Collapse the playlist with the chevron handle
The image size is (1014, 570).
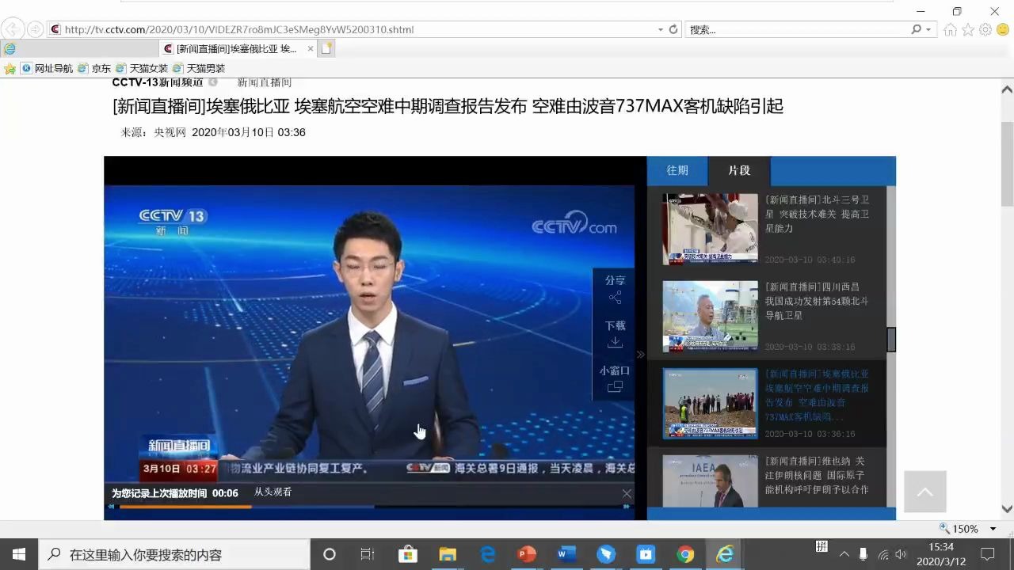click(x=641, y=354)
